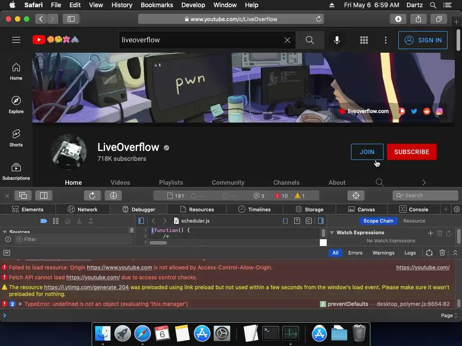Start element selection with the crosshair button
This screenshot has width=462, height=346.
356,196
